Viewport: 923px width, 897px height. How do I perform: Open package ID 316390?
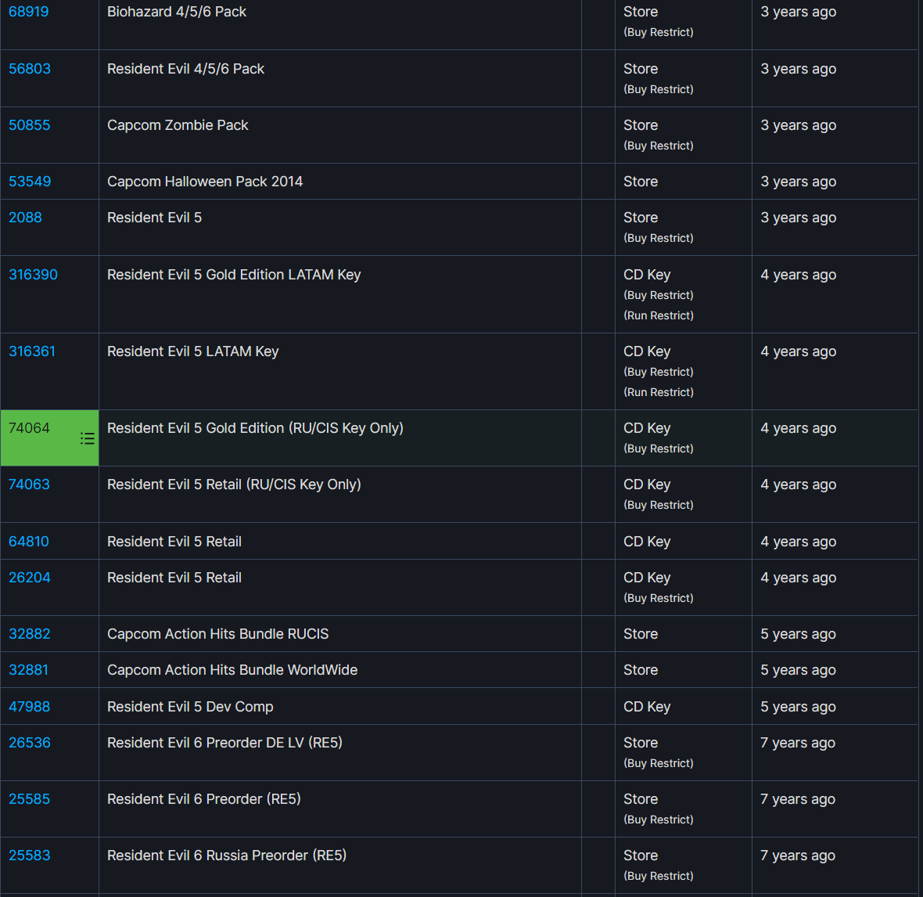(x=33, y=275)
